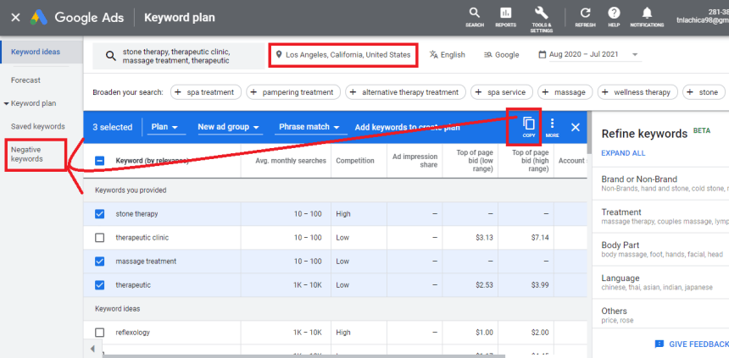Open Negative keywords in sidebar
This screenshot has width=729, height=358.
tap(27, 155)
